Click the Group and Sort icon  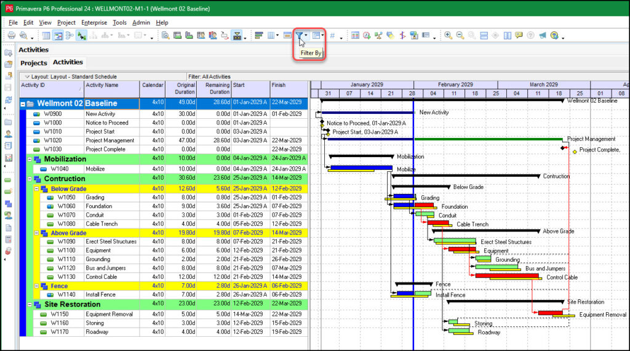pyautogui.click(x=316, y=36)
